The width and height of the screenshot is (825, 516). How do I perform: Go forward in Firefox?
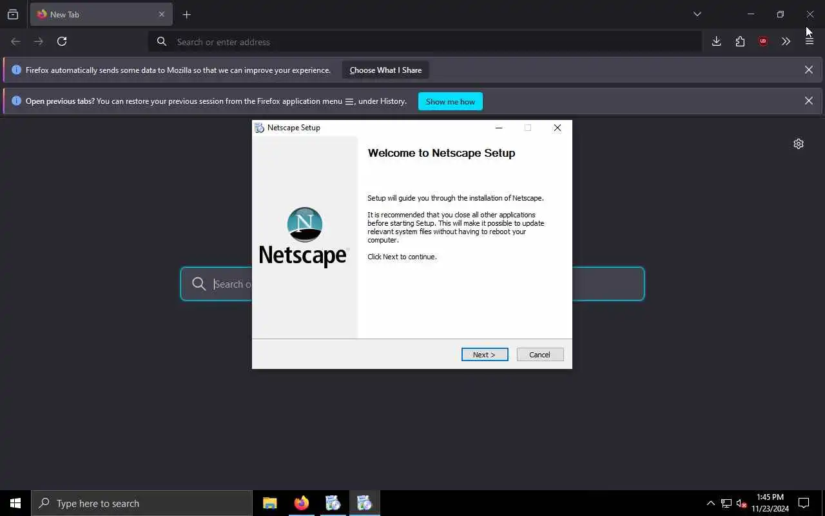(39, 41)
